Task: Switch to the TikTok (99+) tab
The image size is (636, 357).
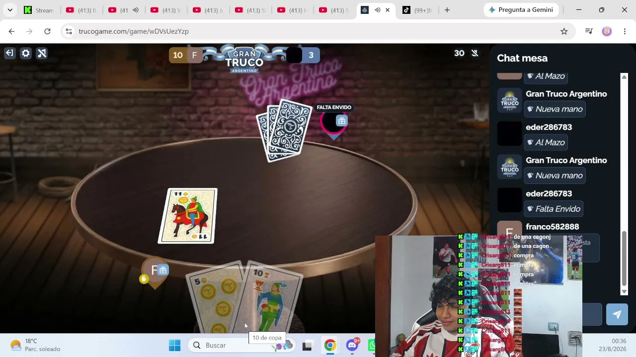Action: click(416, 10)
